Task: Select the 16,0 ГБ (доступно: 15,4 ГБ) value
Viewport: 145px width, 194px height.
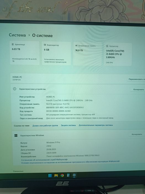Action: (x=58, y=104)
